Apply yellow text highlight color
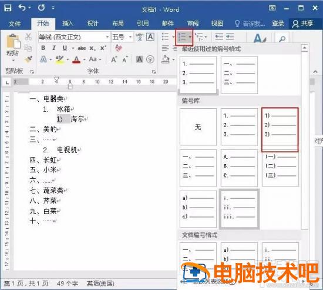 [x=60, y=59]
